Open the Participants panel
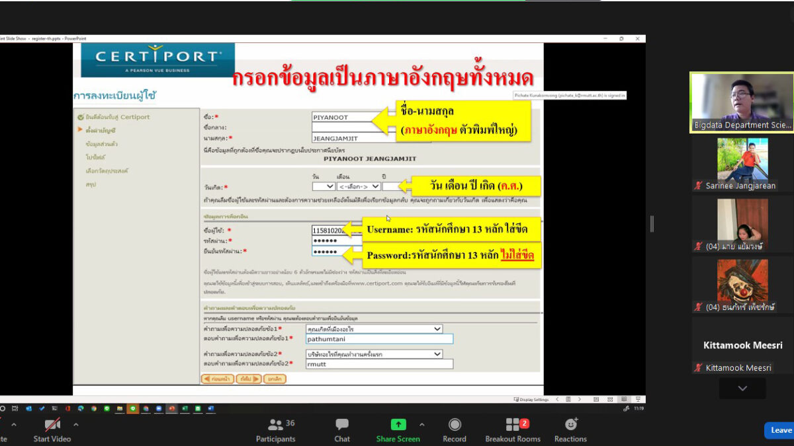The image size is (794, 446). click(x=275, y=429)
